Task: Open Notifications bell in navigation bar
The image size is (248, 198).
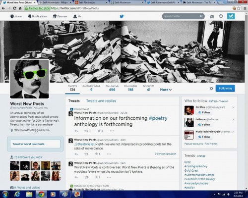Action: (x=37, y=16)
